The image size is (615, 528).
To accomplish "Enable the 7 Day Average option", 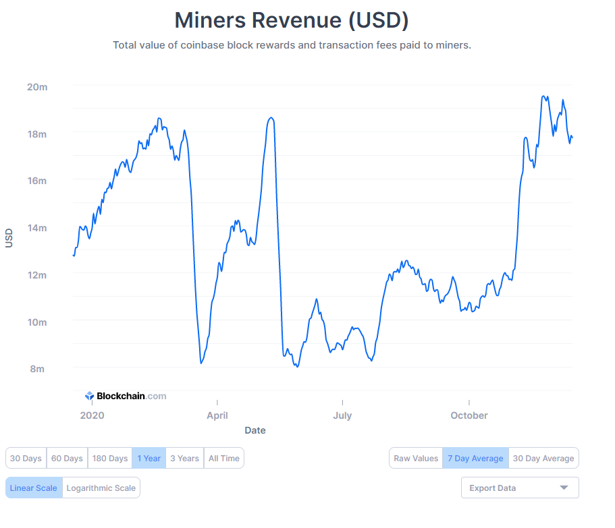I will coord(475,459).
